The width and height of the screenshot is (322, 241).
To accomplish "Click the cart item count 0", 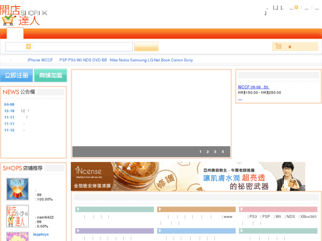I will pyautogui.click(x=290, y=47).
